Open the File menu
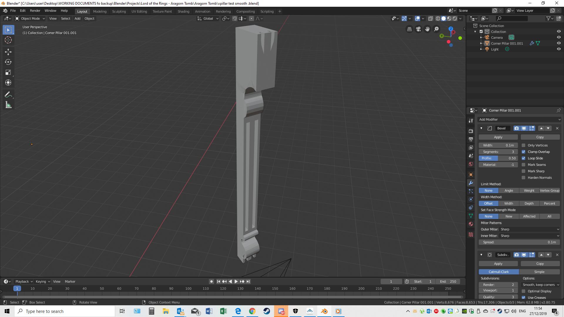 (13, 11)
